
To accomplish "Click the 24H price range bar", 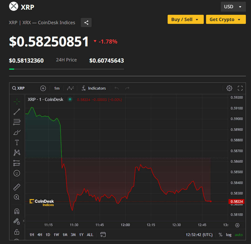I will (x=67, y=69).
